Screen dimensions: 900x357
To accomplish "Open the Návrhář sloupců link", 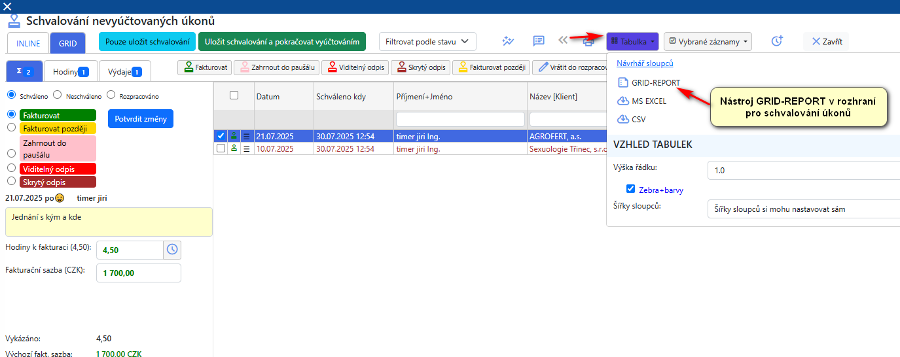I will (645, 63).
